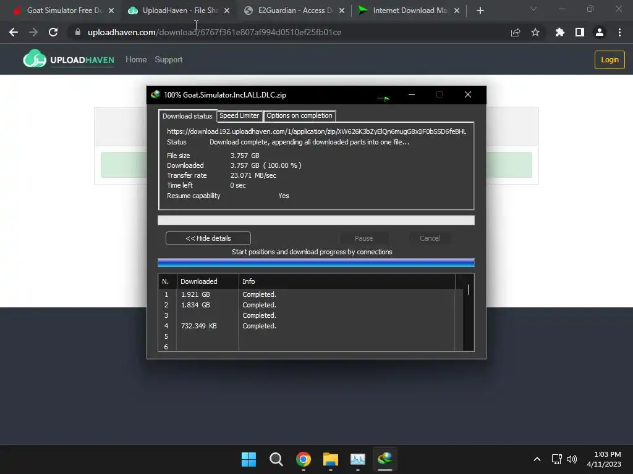Click the padlock site info icon
633x474 pixels.
pyautogui.click(x=78, y=32)
